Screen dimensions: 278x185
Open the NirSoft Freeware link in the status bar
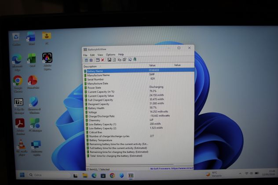click(172, 168)
